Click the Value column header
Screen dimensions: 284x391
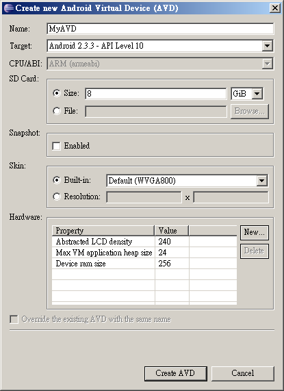(172, 231)
